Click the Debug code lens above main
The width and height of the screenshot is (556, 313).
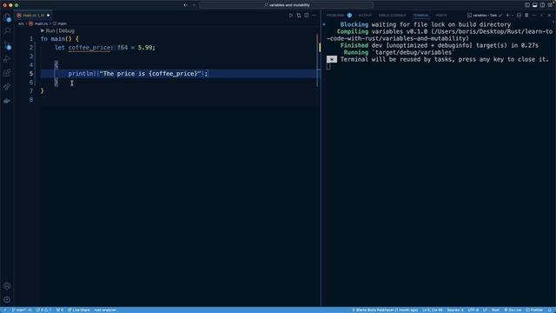(66, 31)
